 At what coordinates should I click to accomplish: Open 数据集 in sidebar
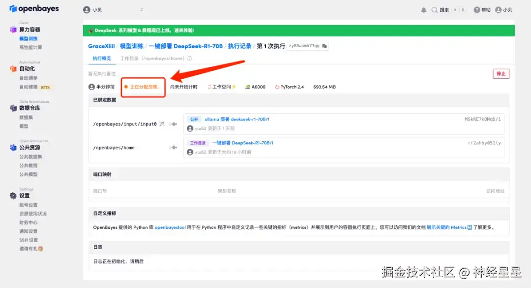click(26, 117)
